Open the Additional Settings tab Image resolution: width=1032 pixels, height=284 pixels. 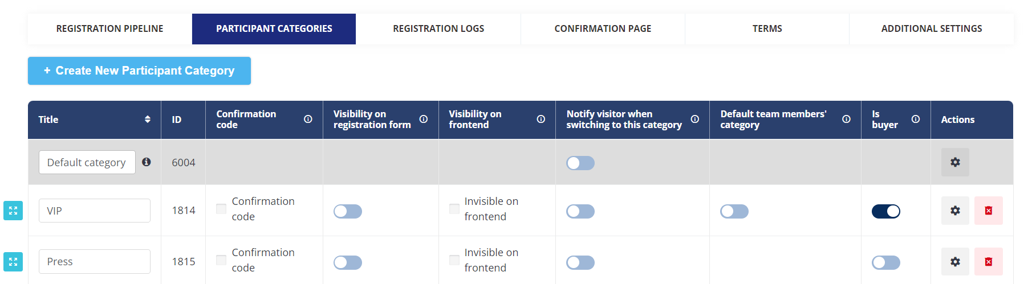[932, 28]
